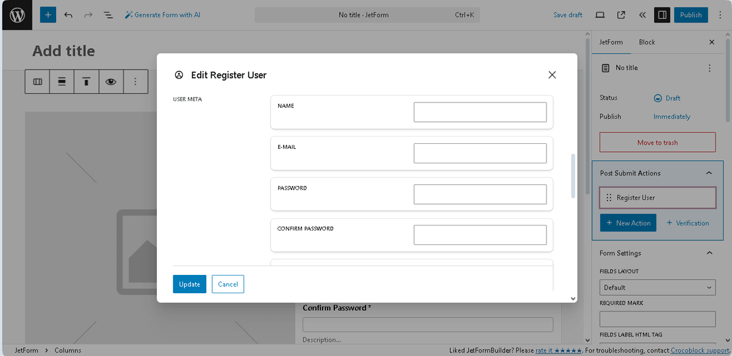Open block toolbar options menu
The height and width of the screenshot is (356, 732).
point(135,81)
